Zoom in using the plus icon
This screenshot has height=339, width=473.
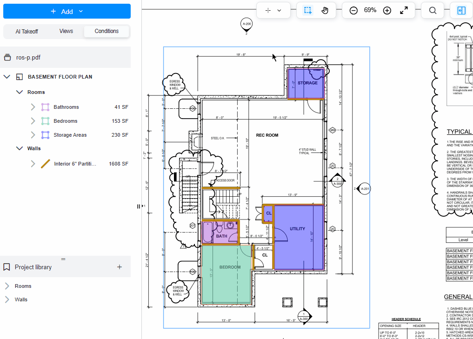[387, 10]
